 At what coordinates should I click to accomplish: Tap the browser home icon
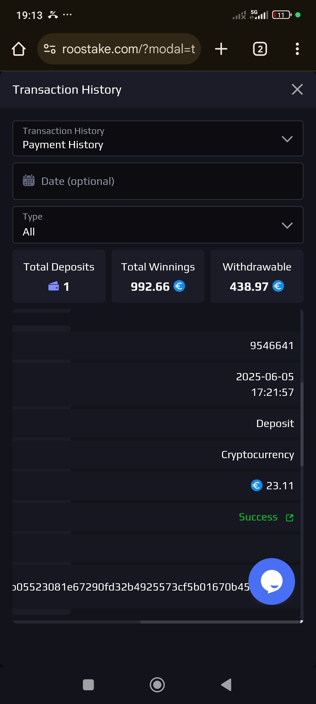pyautogui.click(x=19, y=49)
